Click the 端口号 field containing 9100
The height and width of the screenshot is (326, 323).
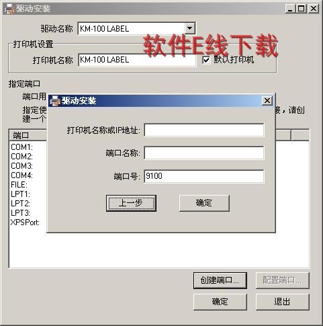coord(204,176)
